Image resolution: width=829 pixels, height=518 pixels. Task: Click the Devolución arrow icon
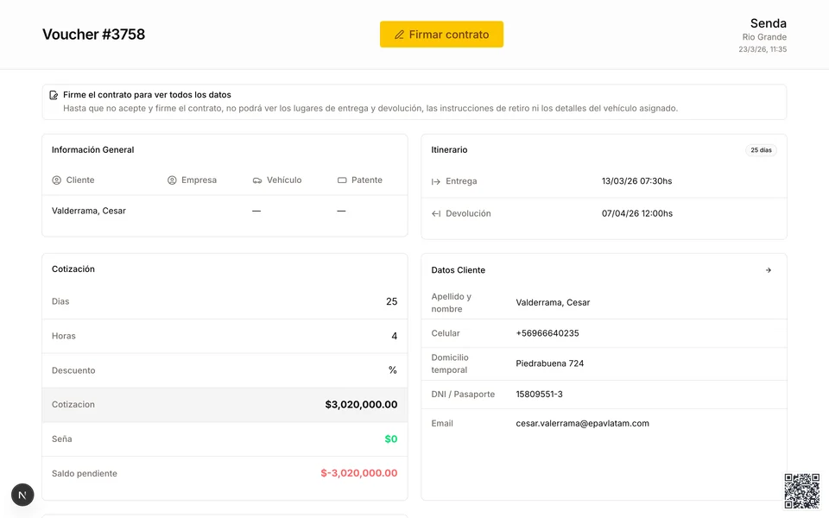point(436,213)
